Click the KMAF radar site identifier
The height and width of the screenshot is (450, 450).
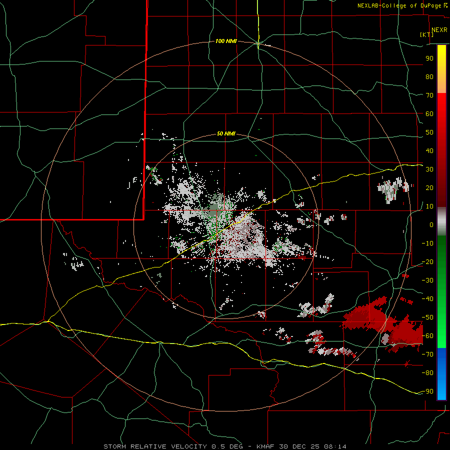tap(265, 446)
